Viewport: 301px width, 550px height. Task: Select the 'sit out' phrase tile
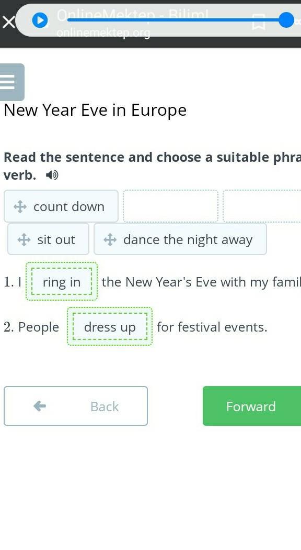(x=48, y=239)
